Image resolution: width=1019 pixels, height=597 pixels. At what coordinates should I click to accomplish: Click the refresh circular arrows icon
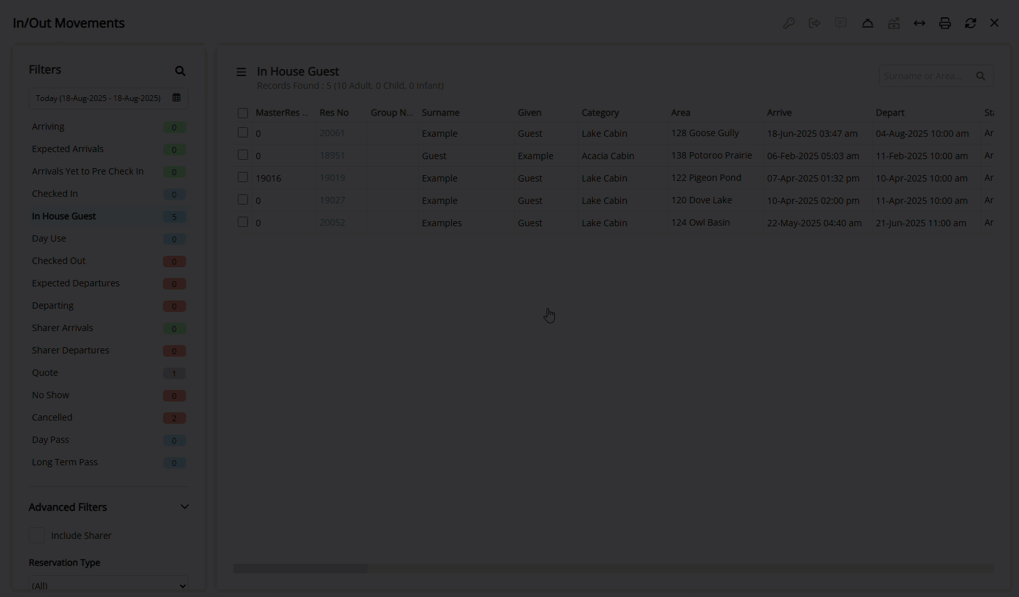(x=970, y=23)
